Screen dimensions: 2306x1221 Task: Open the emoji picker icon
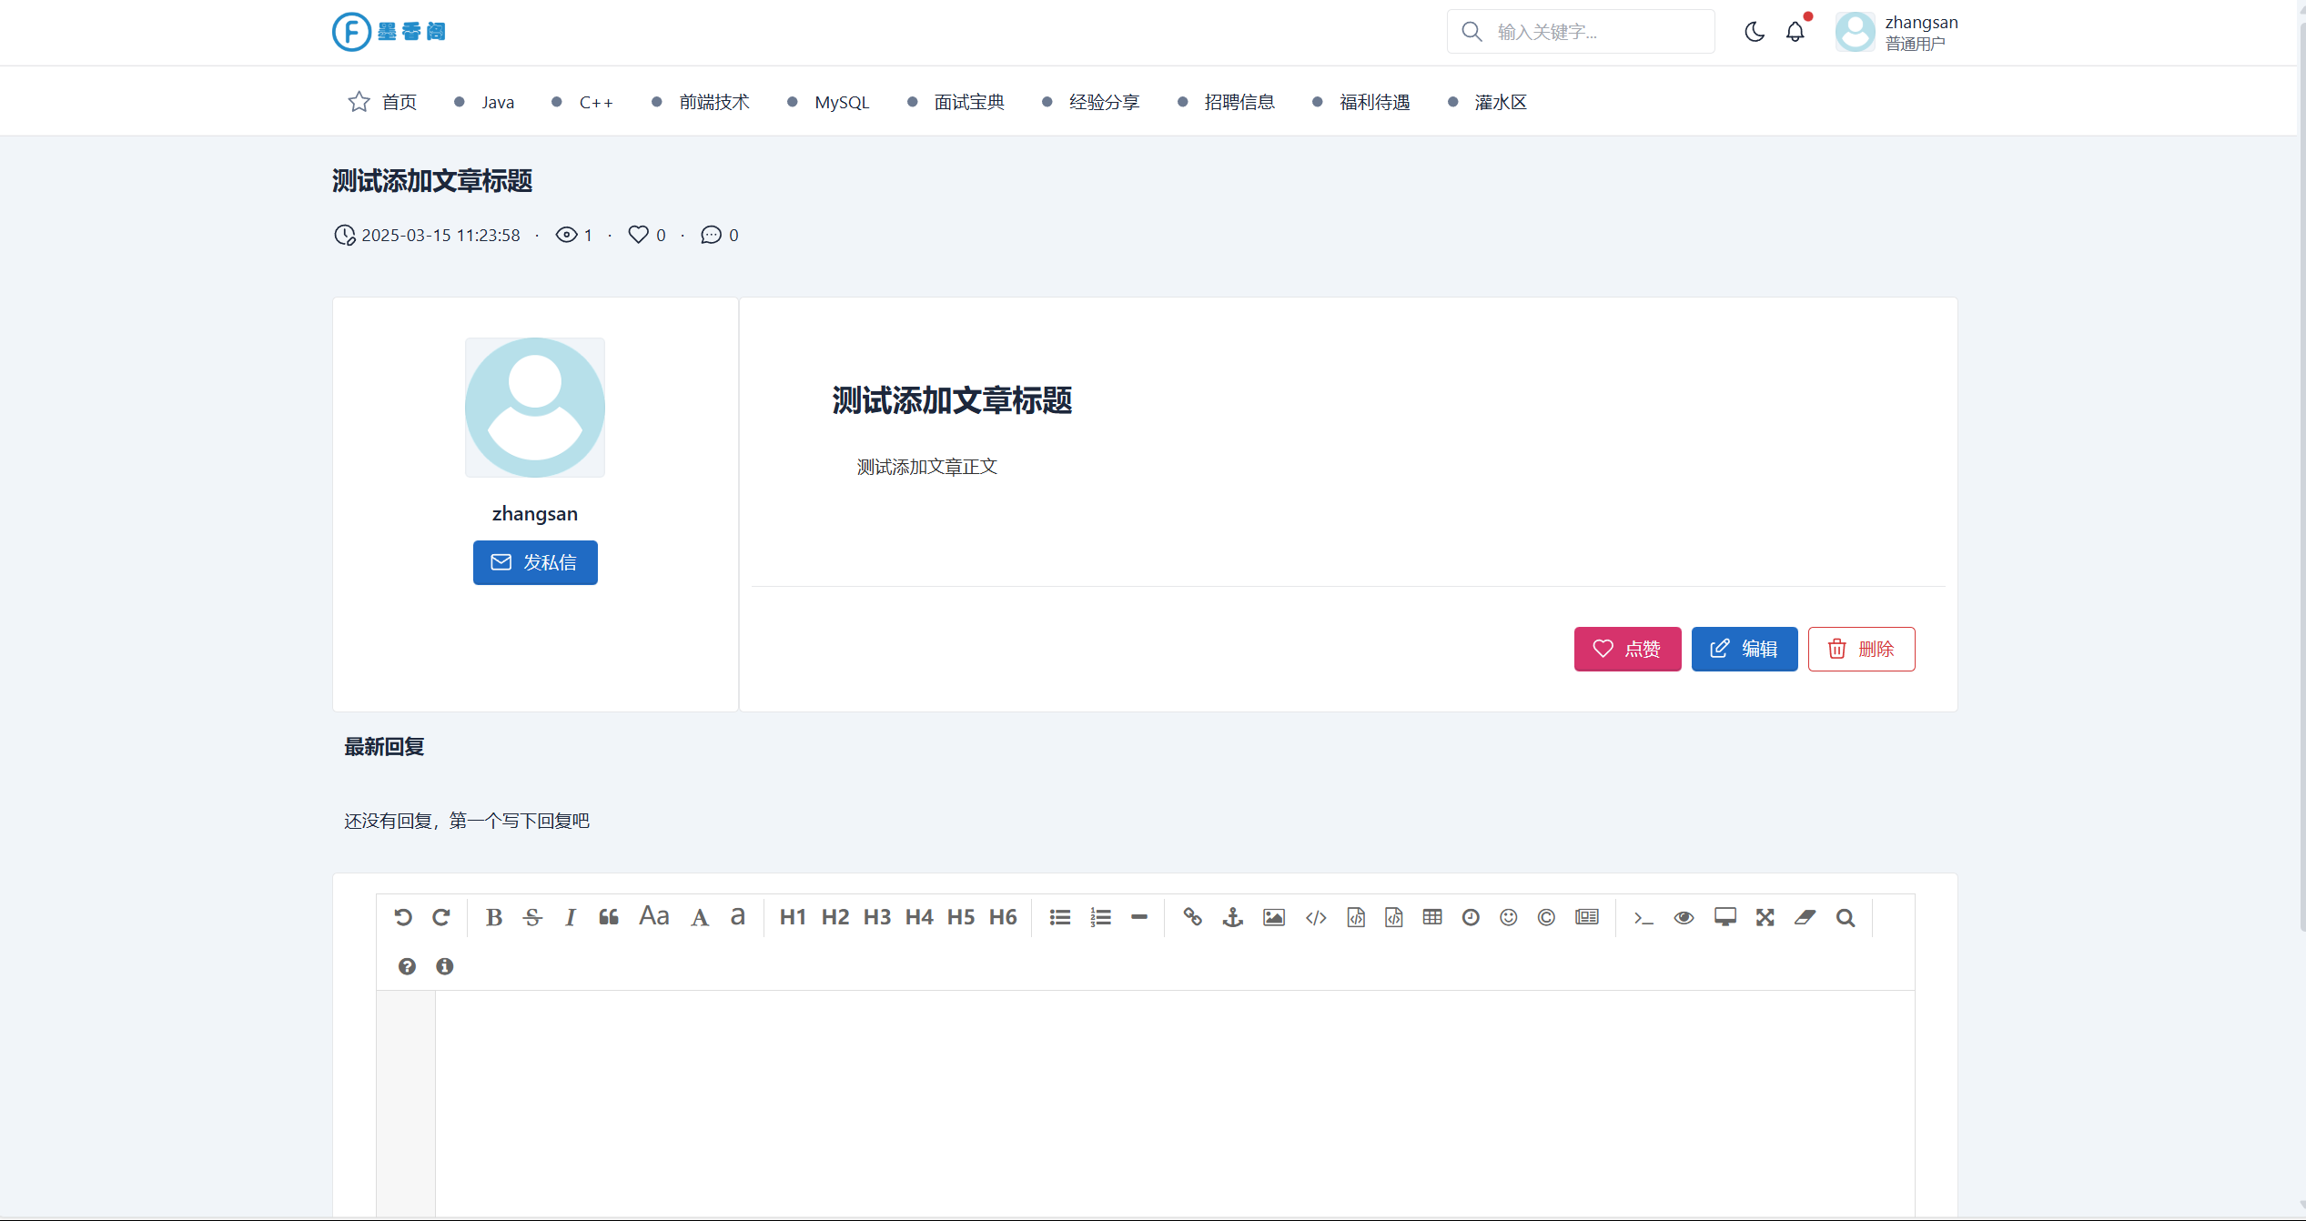click(1508, 917)
